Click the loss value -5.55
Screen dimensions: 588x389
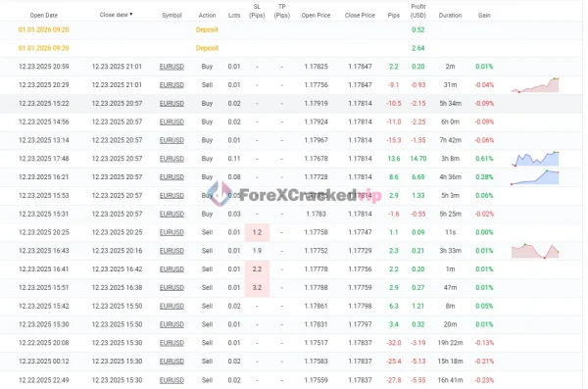(x=418, y=380)
